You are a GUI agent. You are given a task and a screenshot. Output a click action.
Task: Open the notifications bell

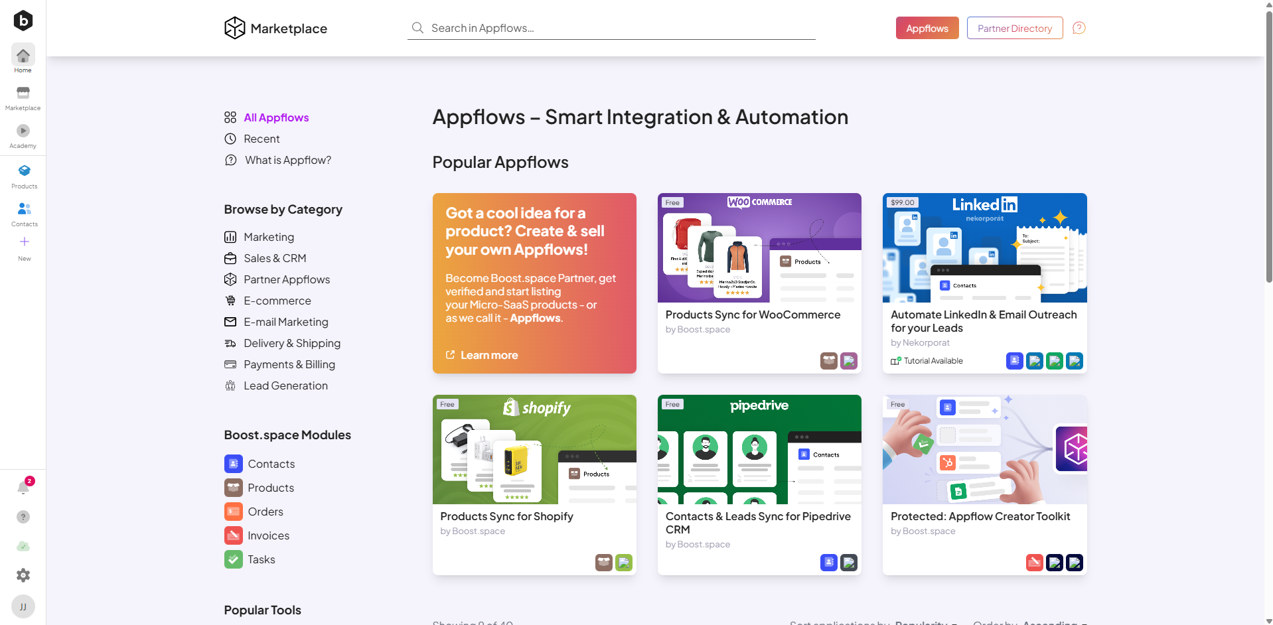point(23,488)
